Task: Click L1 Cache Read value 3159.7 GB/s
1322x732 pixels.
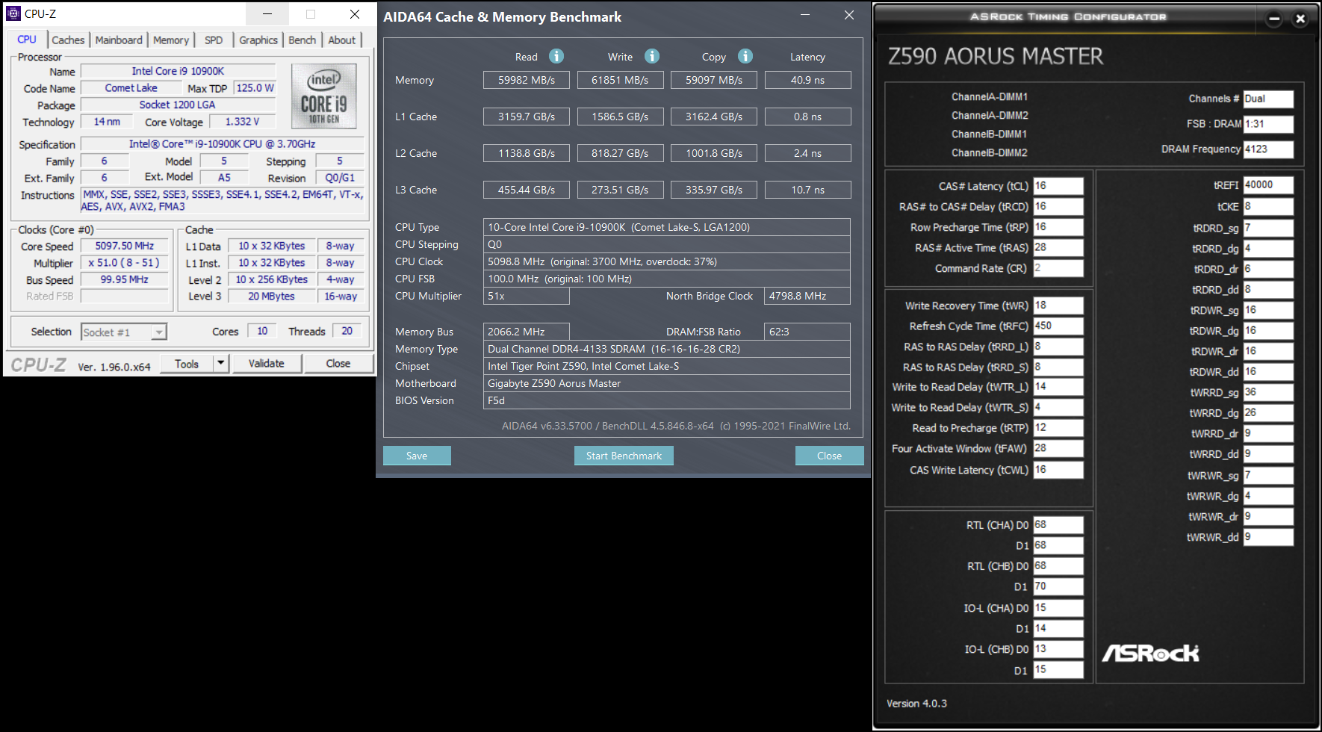Action: pos(527,117)
